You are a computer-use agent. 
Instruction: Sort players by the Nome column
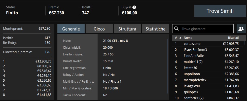coord(188,38)
